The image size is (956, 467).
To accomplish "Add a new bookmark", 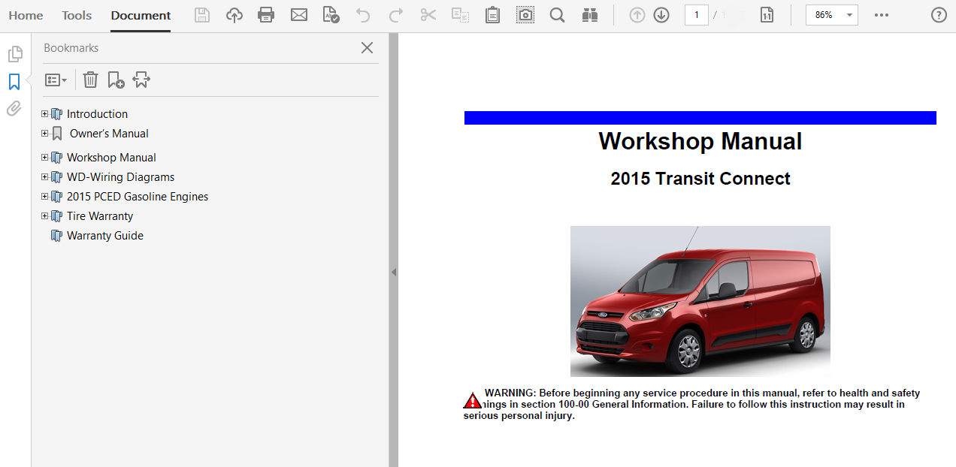I will pyautogui.click(x=116, y=80).
